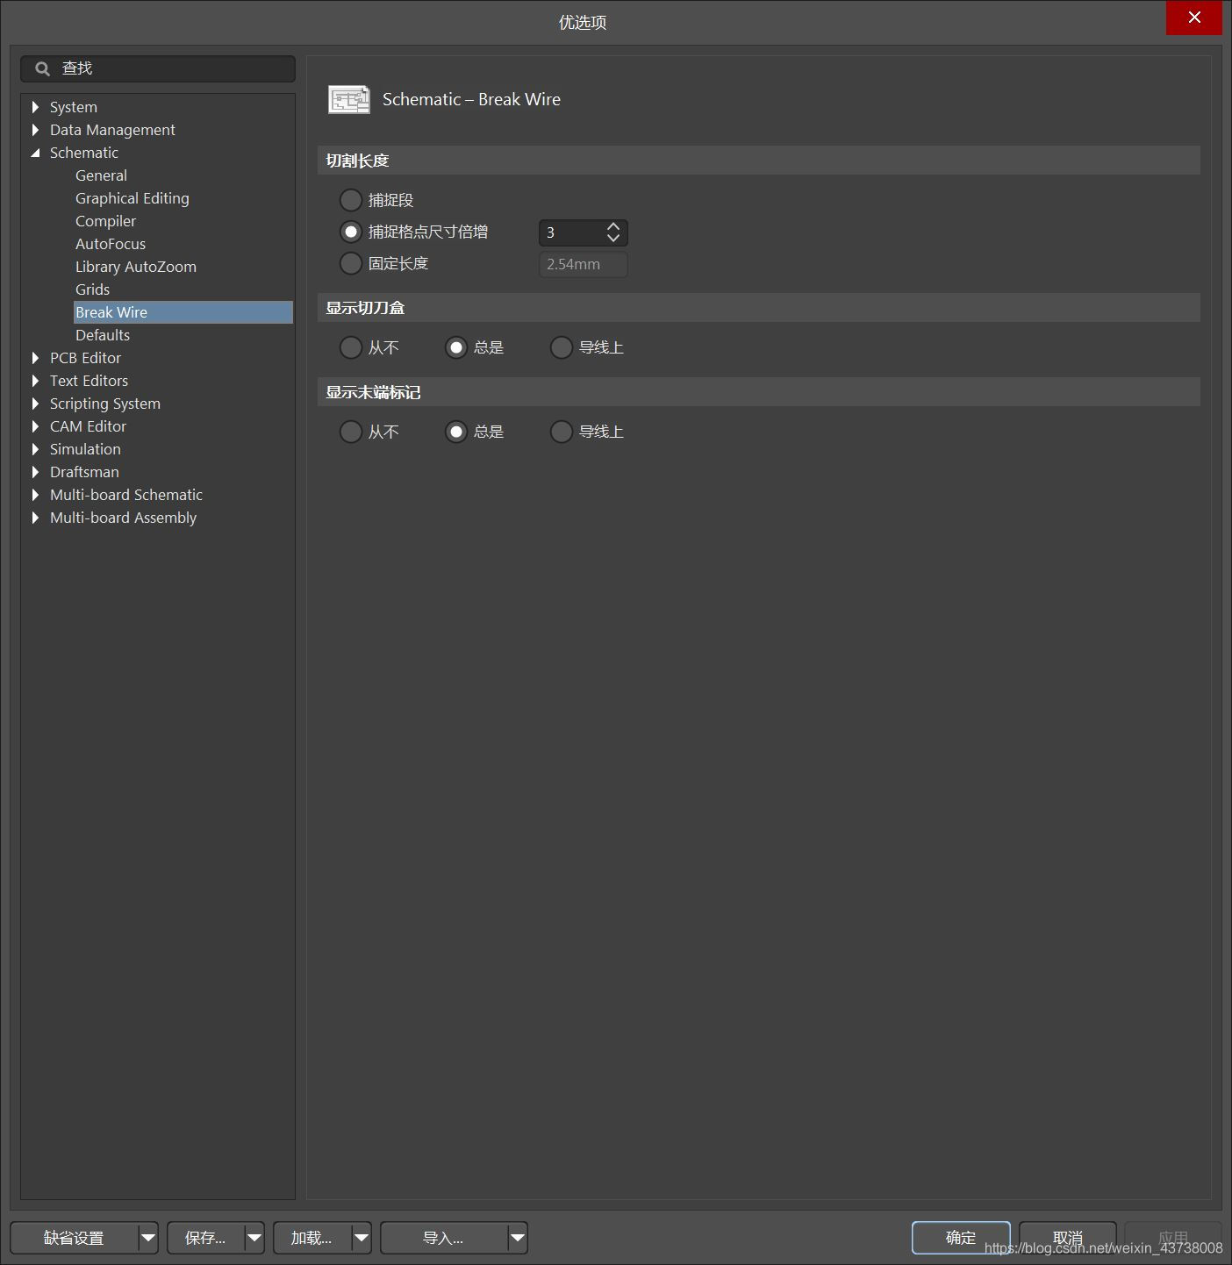1232x1265 pixels.
Task: Open the 导入 dropdown arrow
Action: pos(518,1238)
